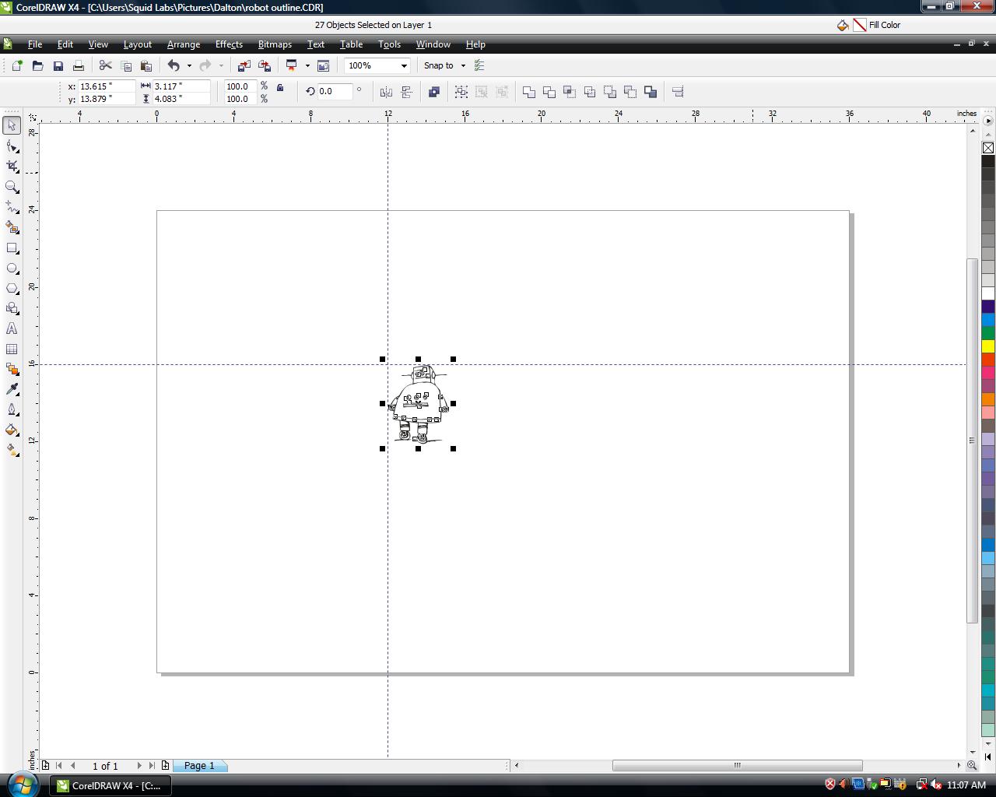
Task: Select the Rectangle tool
Action: 12,248
